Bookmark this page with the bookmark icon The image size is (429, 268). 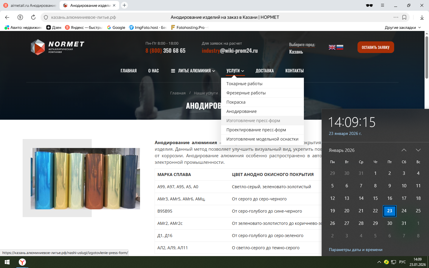404,17
